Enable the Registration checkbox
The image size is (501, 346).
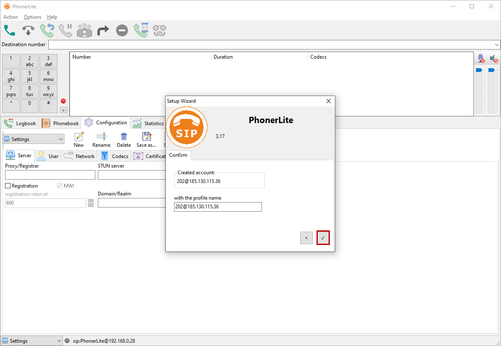click(x=8, y=186)
